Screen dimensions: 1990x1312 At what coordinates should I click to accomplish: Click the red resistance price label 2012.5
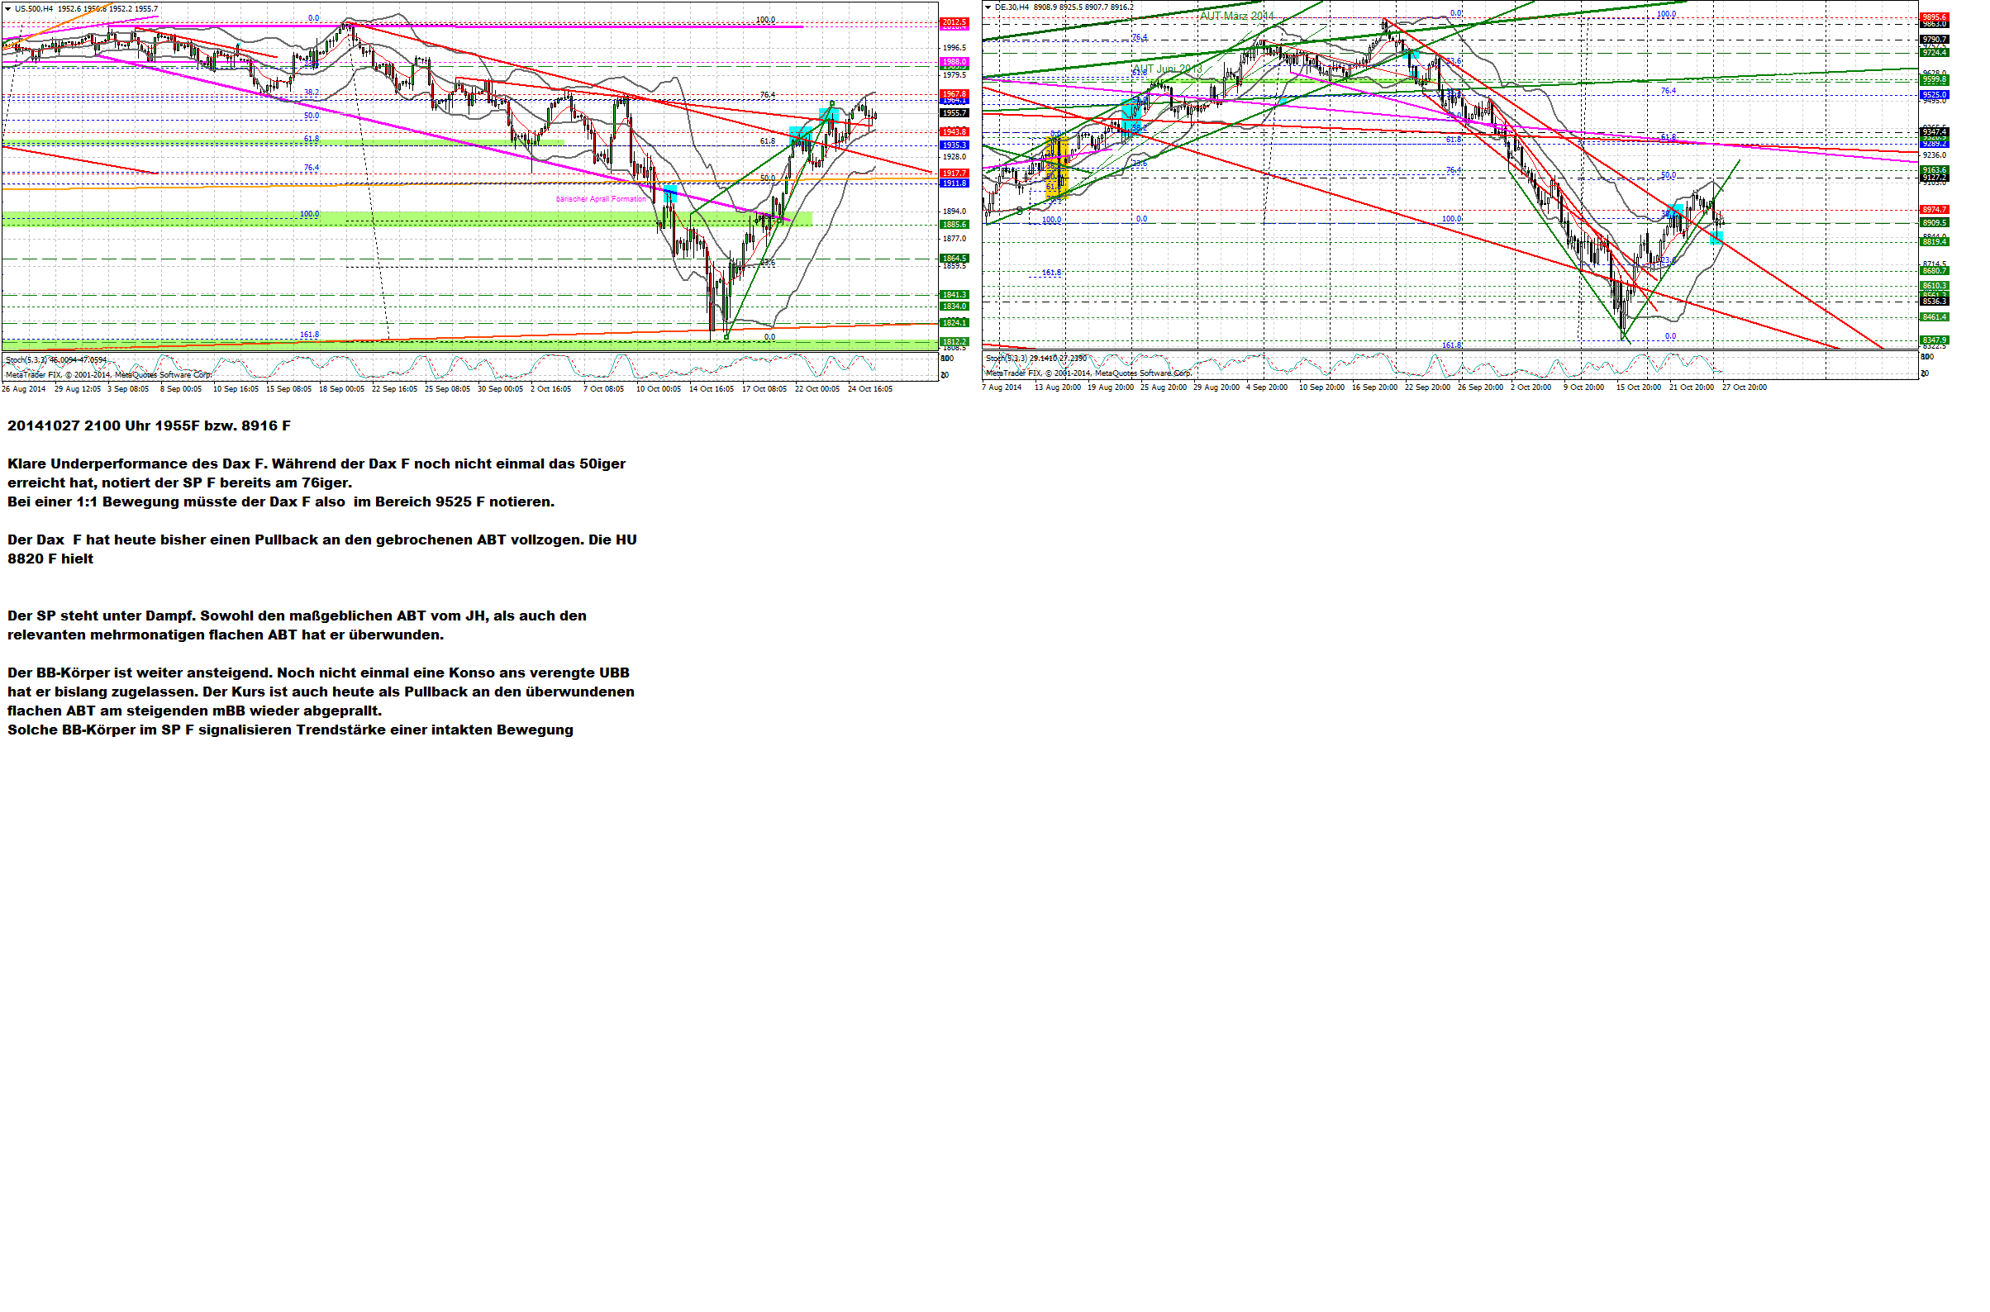pyautogui.click(x=953, y=23)
